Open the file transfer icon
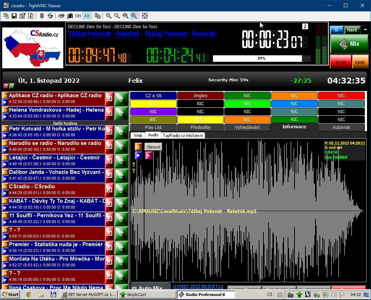Image resolution: width=371 pixels, height=300 pixels. pyautogui.click(x=98, y=16)
